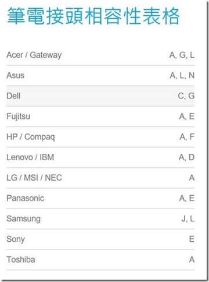Select the LG / MSI / NEC row

point(100,178)
